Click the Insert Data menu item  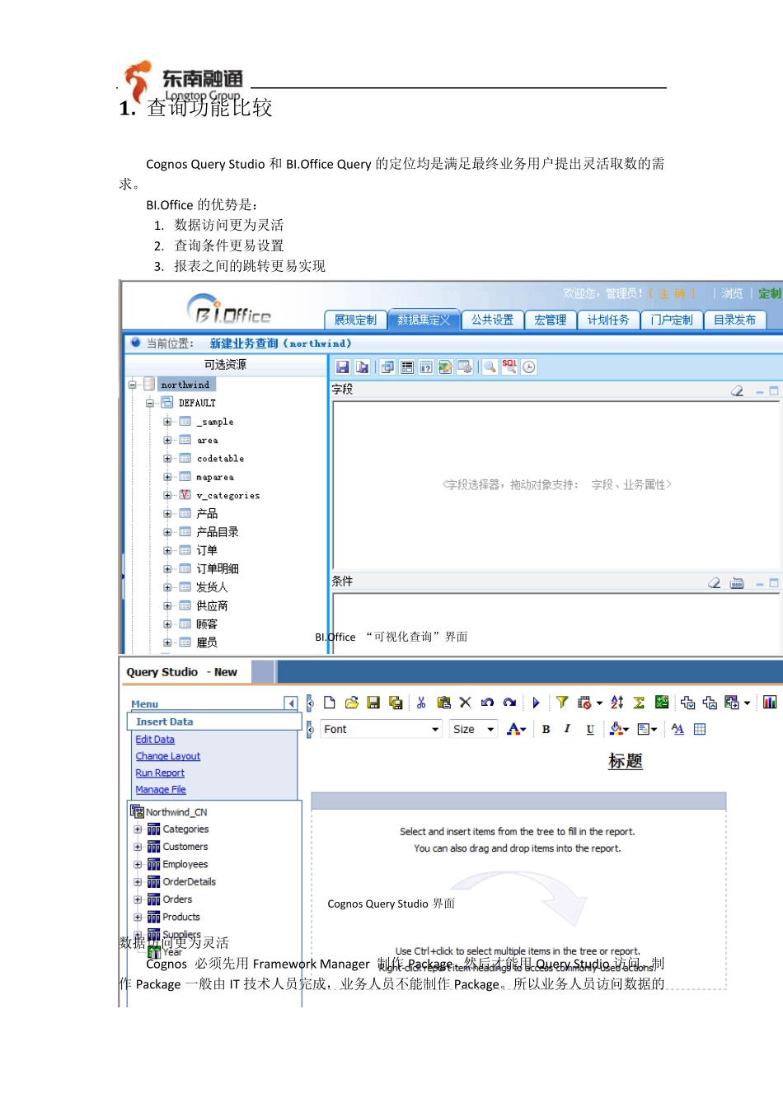point(214,722)
